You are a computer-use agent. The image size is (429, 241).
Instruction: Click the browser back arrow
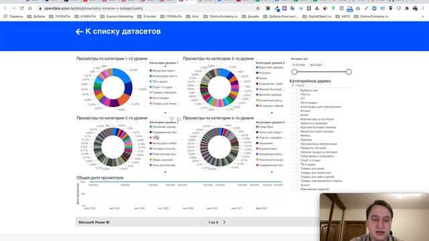5,9
